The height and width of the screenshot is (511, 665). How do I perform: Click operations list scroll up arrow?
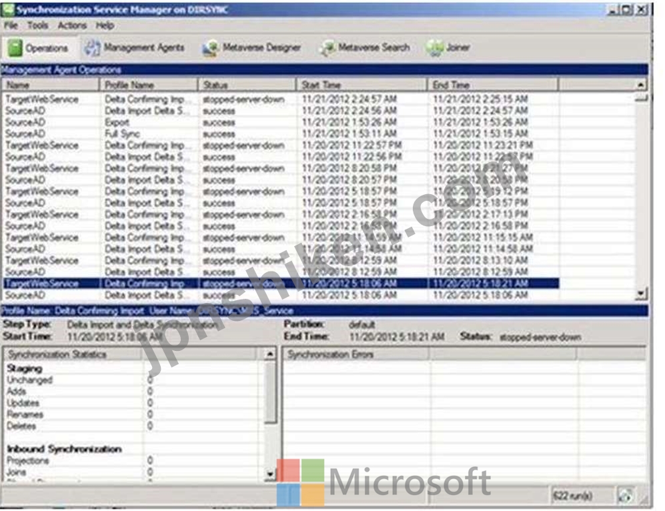pyautogui.click(x=640, y=85)
